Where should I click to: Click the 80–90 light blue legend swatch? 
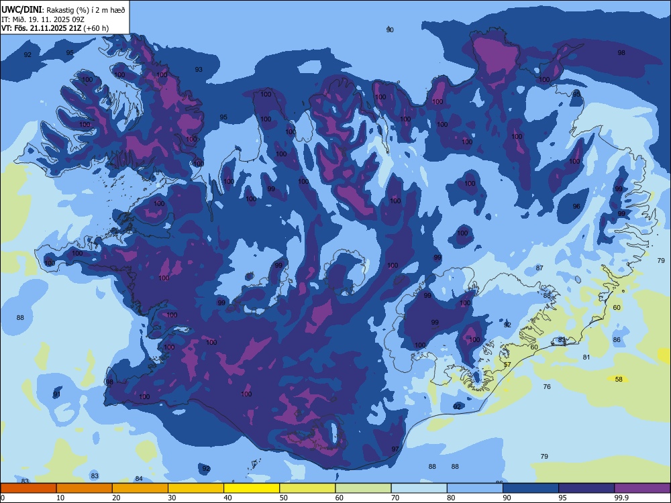click(474, 488)
